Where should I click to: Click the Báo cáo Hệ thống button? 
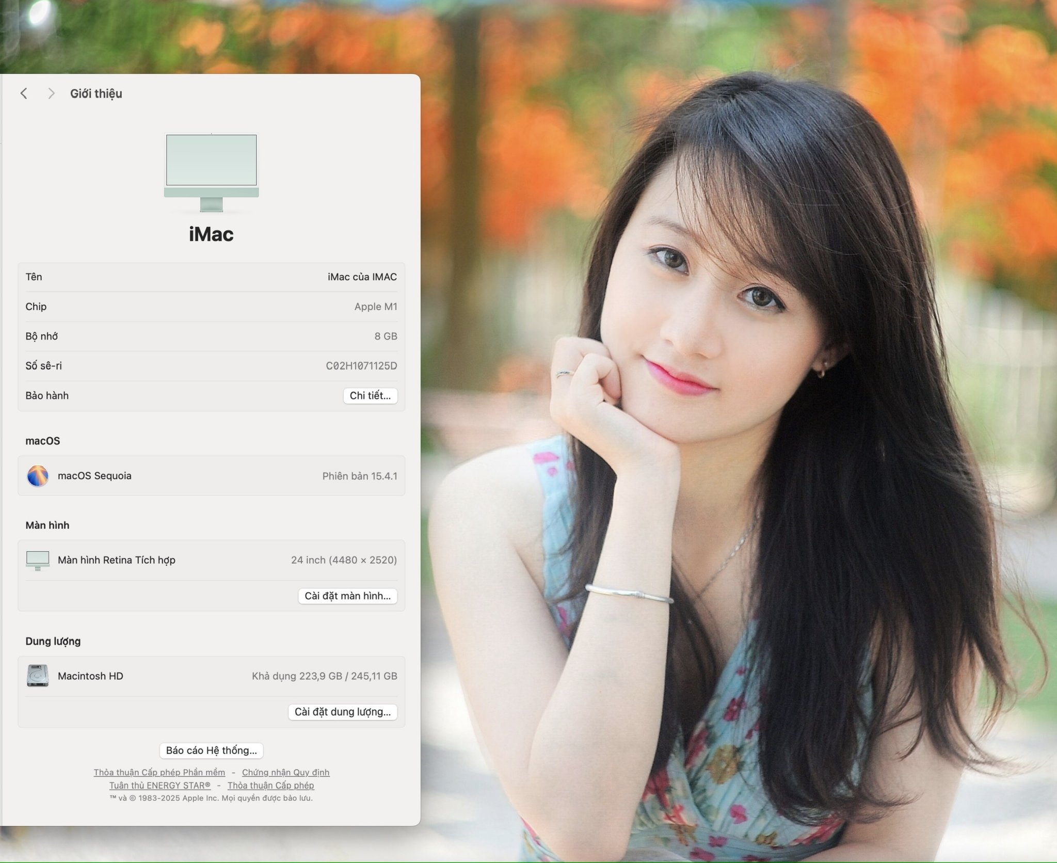coord(211,750)
